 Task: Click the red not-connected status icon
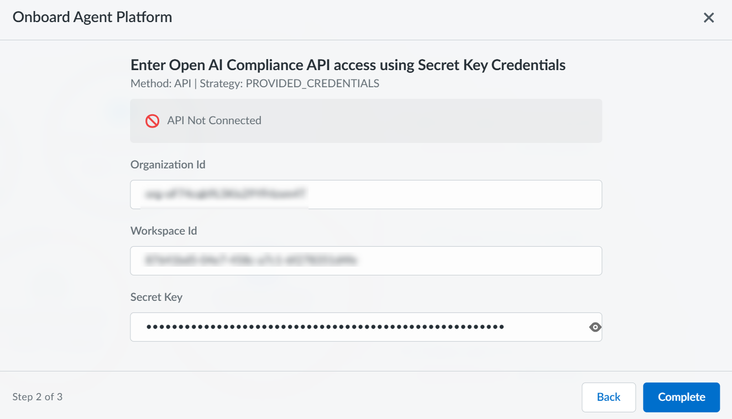153,121
